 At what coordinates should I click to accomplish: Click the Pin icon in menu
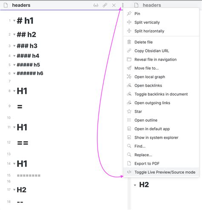click(129, 14)
